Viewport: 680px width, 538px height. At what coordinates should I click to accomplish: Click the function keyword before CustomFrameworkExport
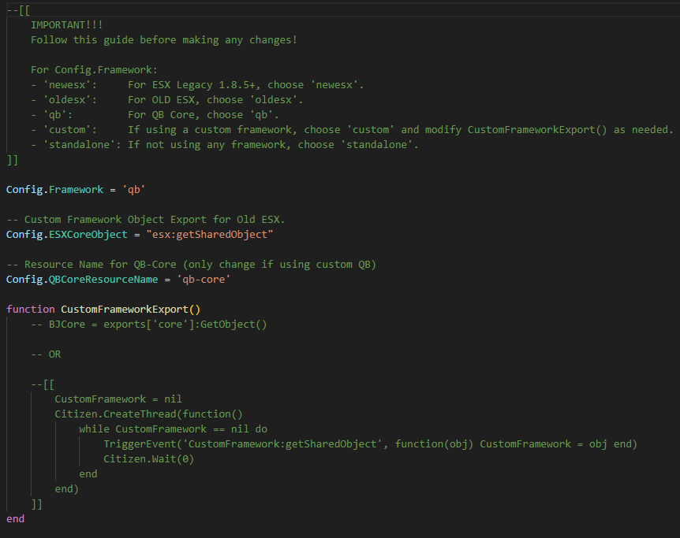30,310
